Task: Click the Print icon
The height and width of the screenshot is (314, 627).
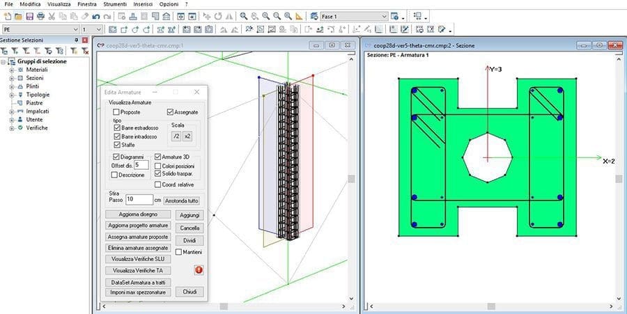Action: (40, 17)
